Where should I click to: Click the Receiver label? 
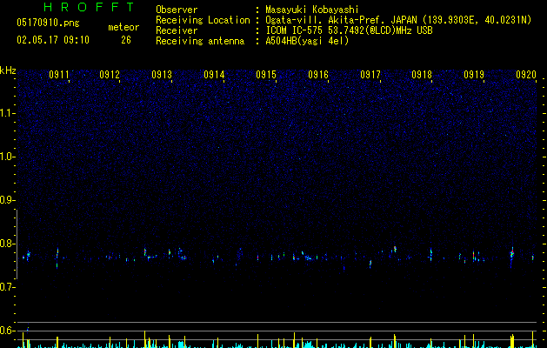pos(177,30)
